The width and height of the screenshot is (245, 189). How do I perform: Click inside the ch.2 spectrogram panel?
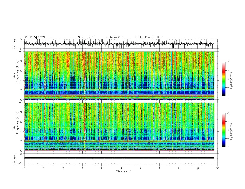119,127
